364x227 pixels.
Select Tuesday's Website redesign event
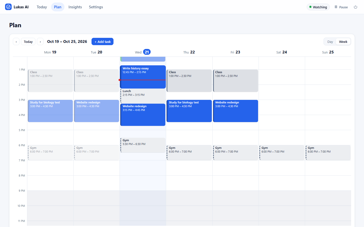point(97,111)
